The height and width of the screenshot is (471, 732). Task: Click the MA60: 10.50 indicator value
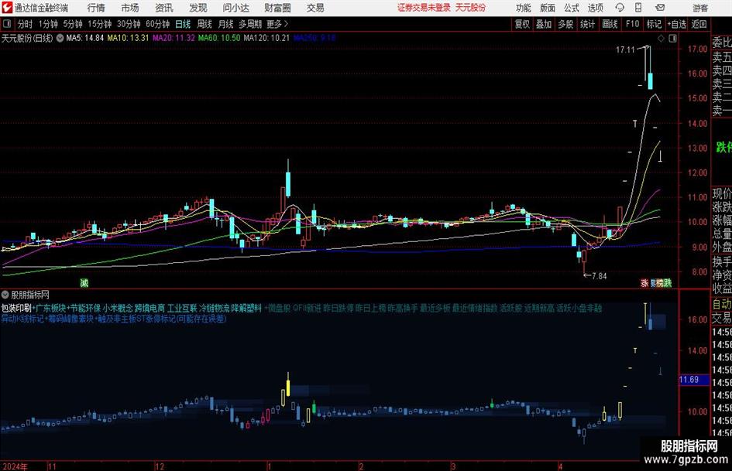[x=219, y=38]
